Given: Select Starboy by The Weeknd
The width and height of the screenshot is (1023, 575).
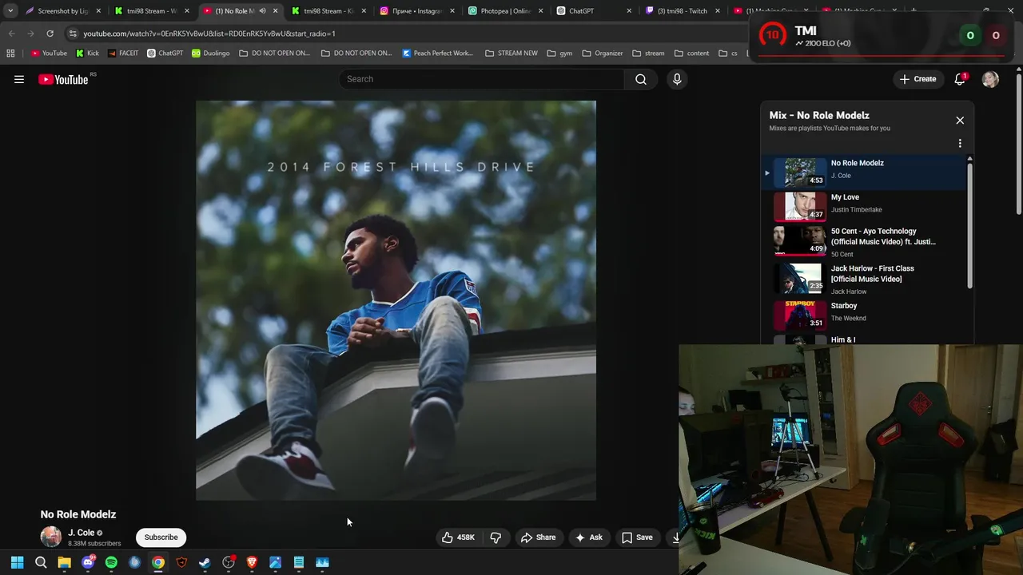Looking at the screenshot, I should 864,315.
